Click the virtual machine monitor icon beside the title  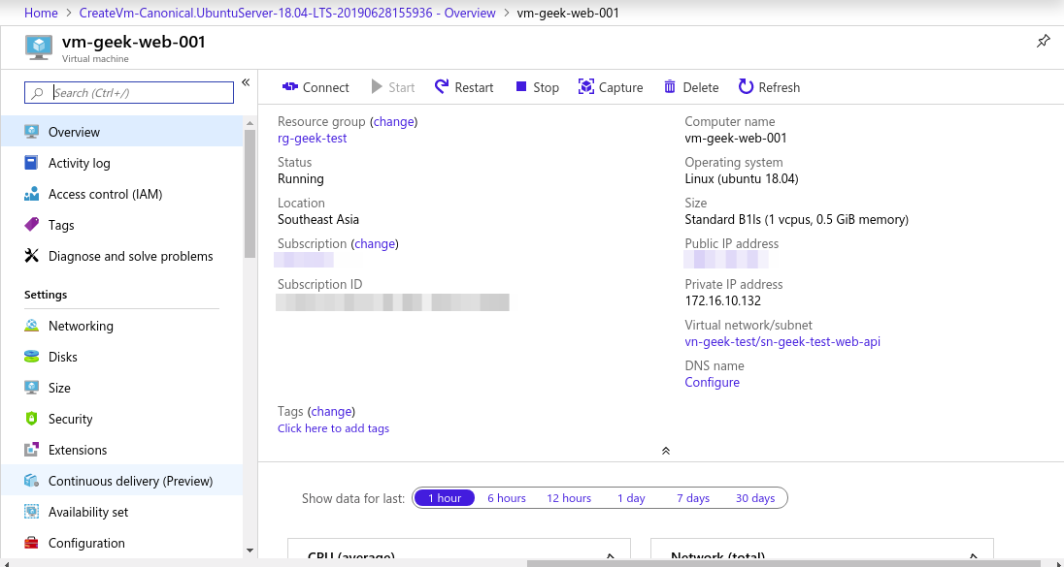pos(39,47)
